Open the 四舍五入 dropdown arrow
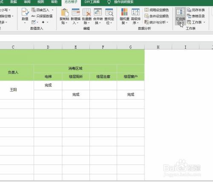 (52, 10)
